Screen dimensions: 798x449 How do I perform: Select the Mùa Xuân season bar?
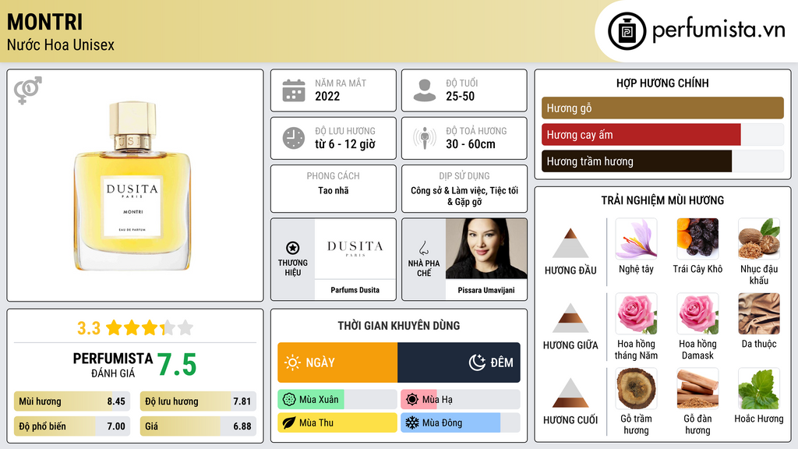[x=337, y=400]
